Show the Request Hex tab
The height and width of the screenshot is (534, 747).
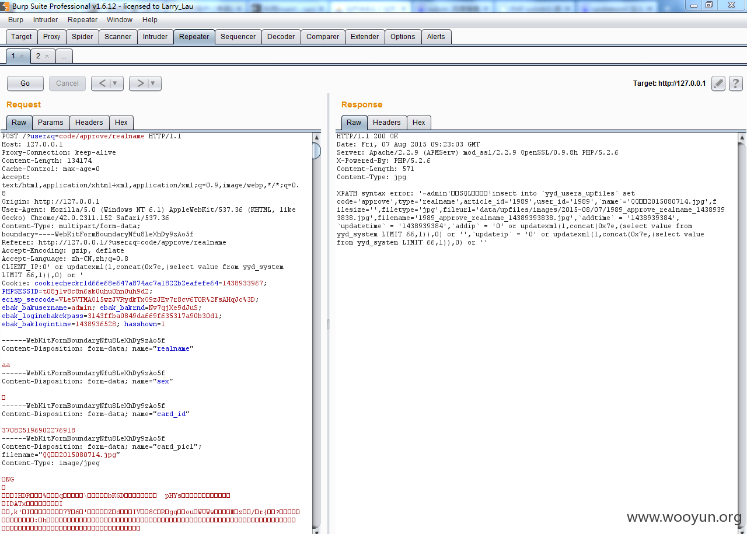coord(121,123)
